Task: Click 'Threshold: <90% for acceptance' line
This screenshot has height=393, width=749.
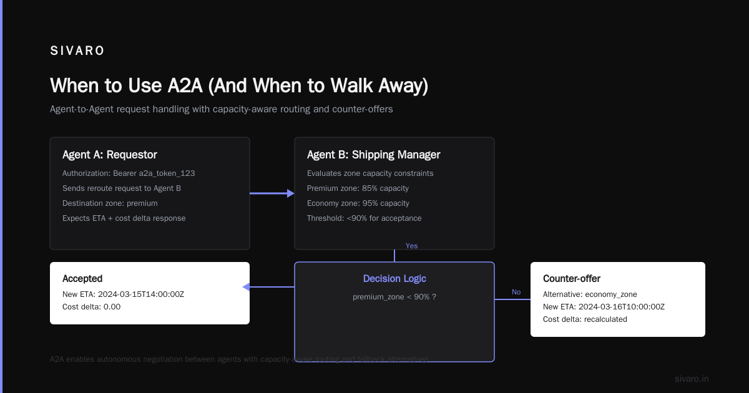Action: (365, 218)
